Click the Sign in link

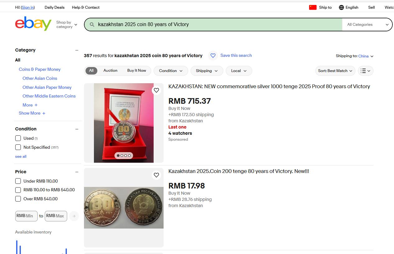pyautogui.click(x=28, y=7)
